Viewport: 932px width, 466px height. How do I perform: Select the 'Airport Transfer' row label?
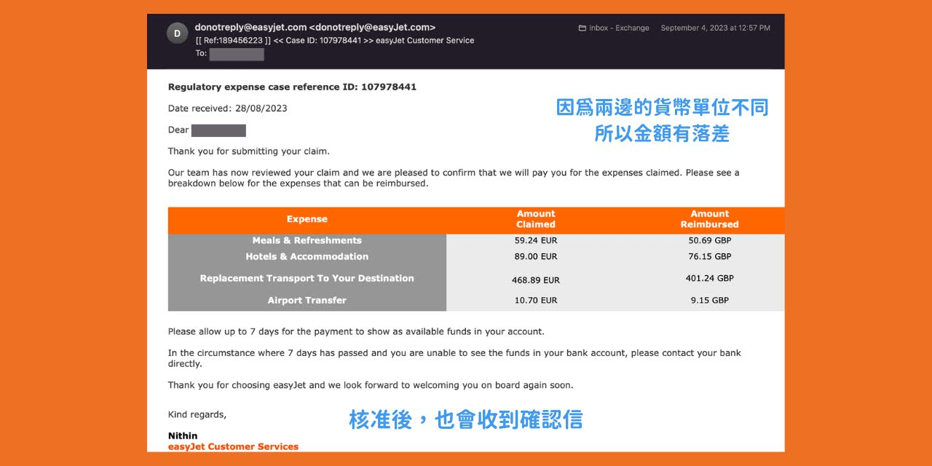tap(307, 300)
